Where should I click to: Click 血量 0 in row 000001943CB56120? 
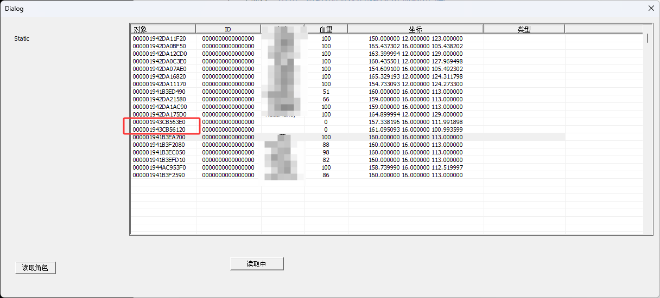coord(326,129)
